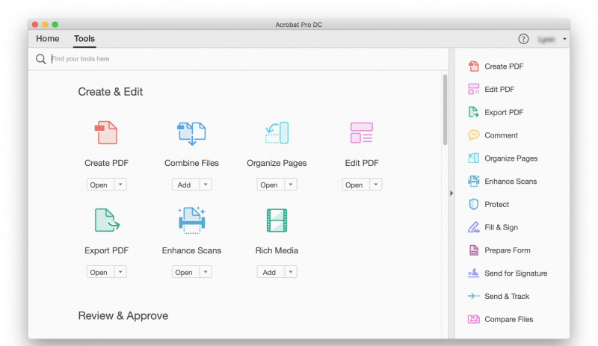
Task: Select Fill & Sign pen icon
Action: [x=474, y=227]
